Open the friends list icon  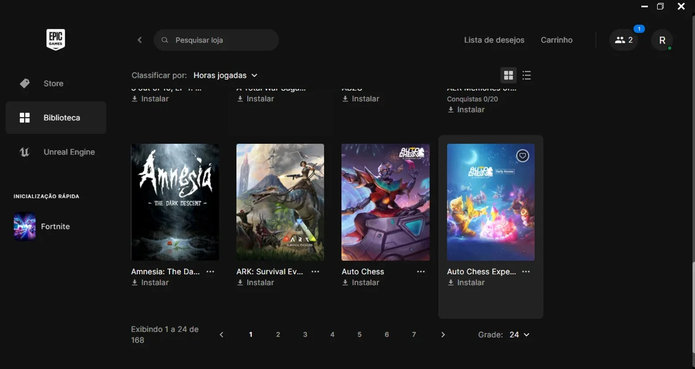click(624, 40)
